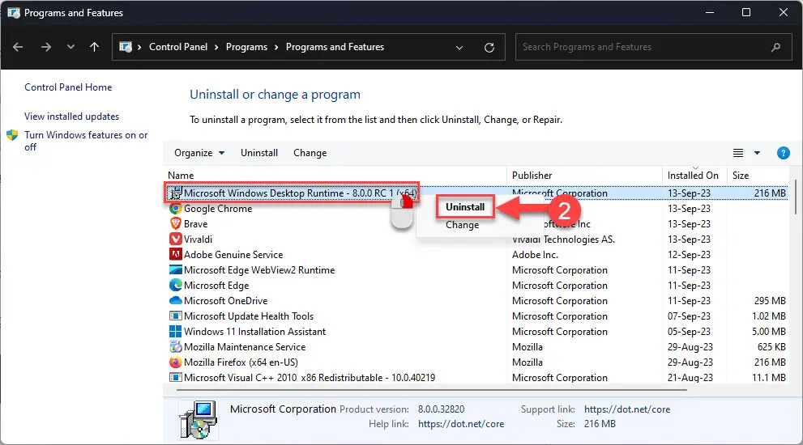Select the Google Chrome icon
The width and height of the screenshot is (803, 445).
coord(176,209)
